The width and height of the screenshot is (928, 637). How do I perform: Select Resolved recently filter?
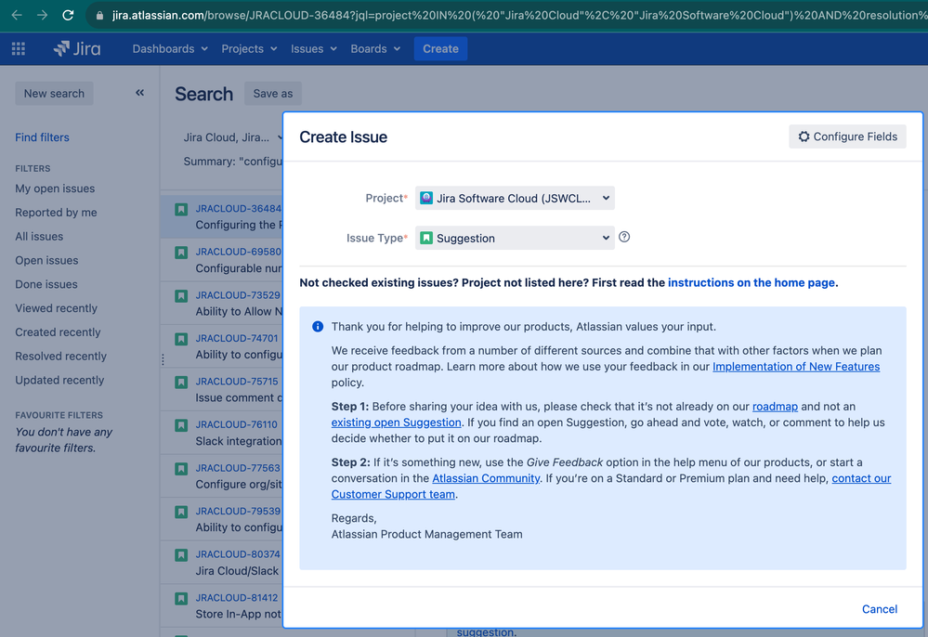click(x=61, y=356)
